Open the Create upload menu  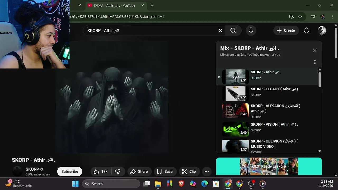pyautogui.click(x=286, y=31)
